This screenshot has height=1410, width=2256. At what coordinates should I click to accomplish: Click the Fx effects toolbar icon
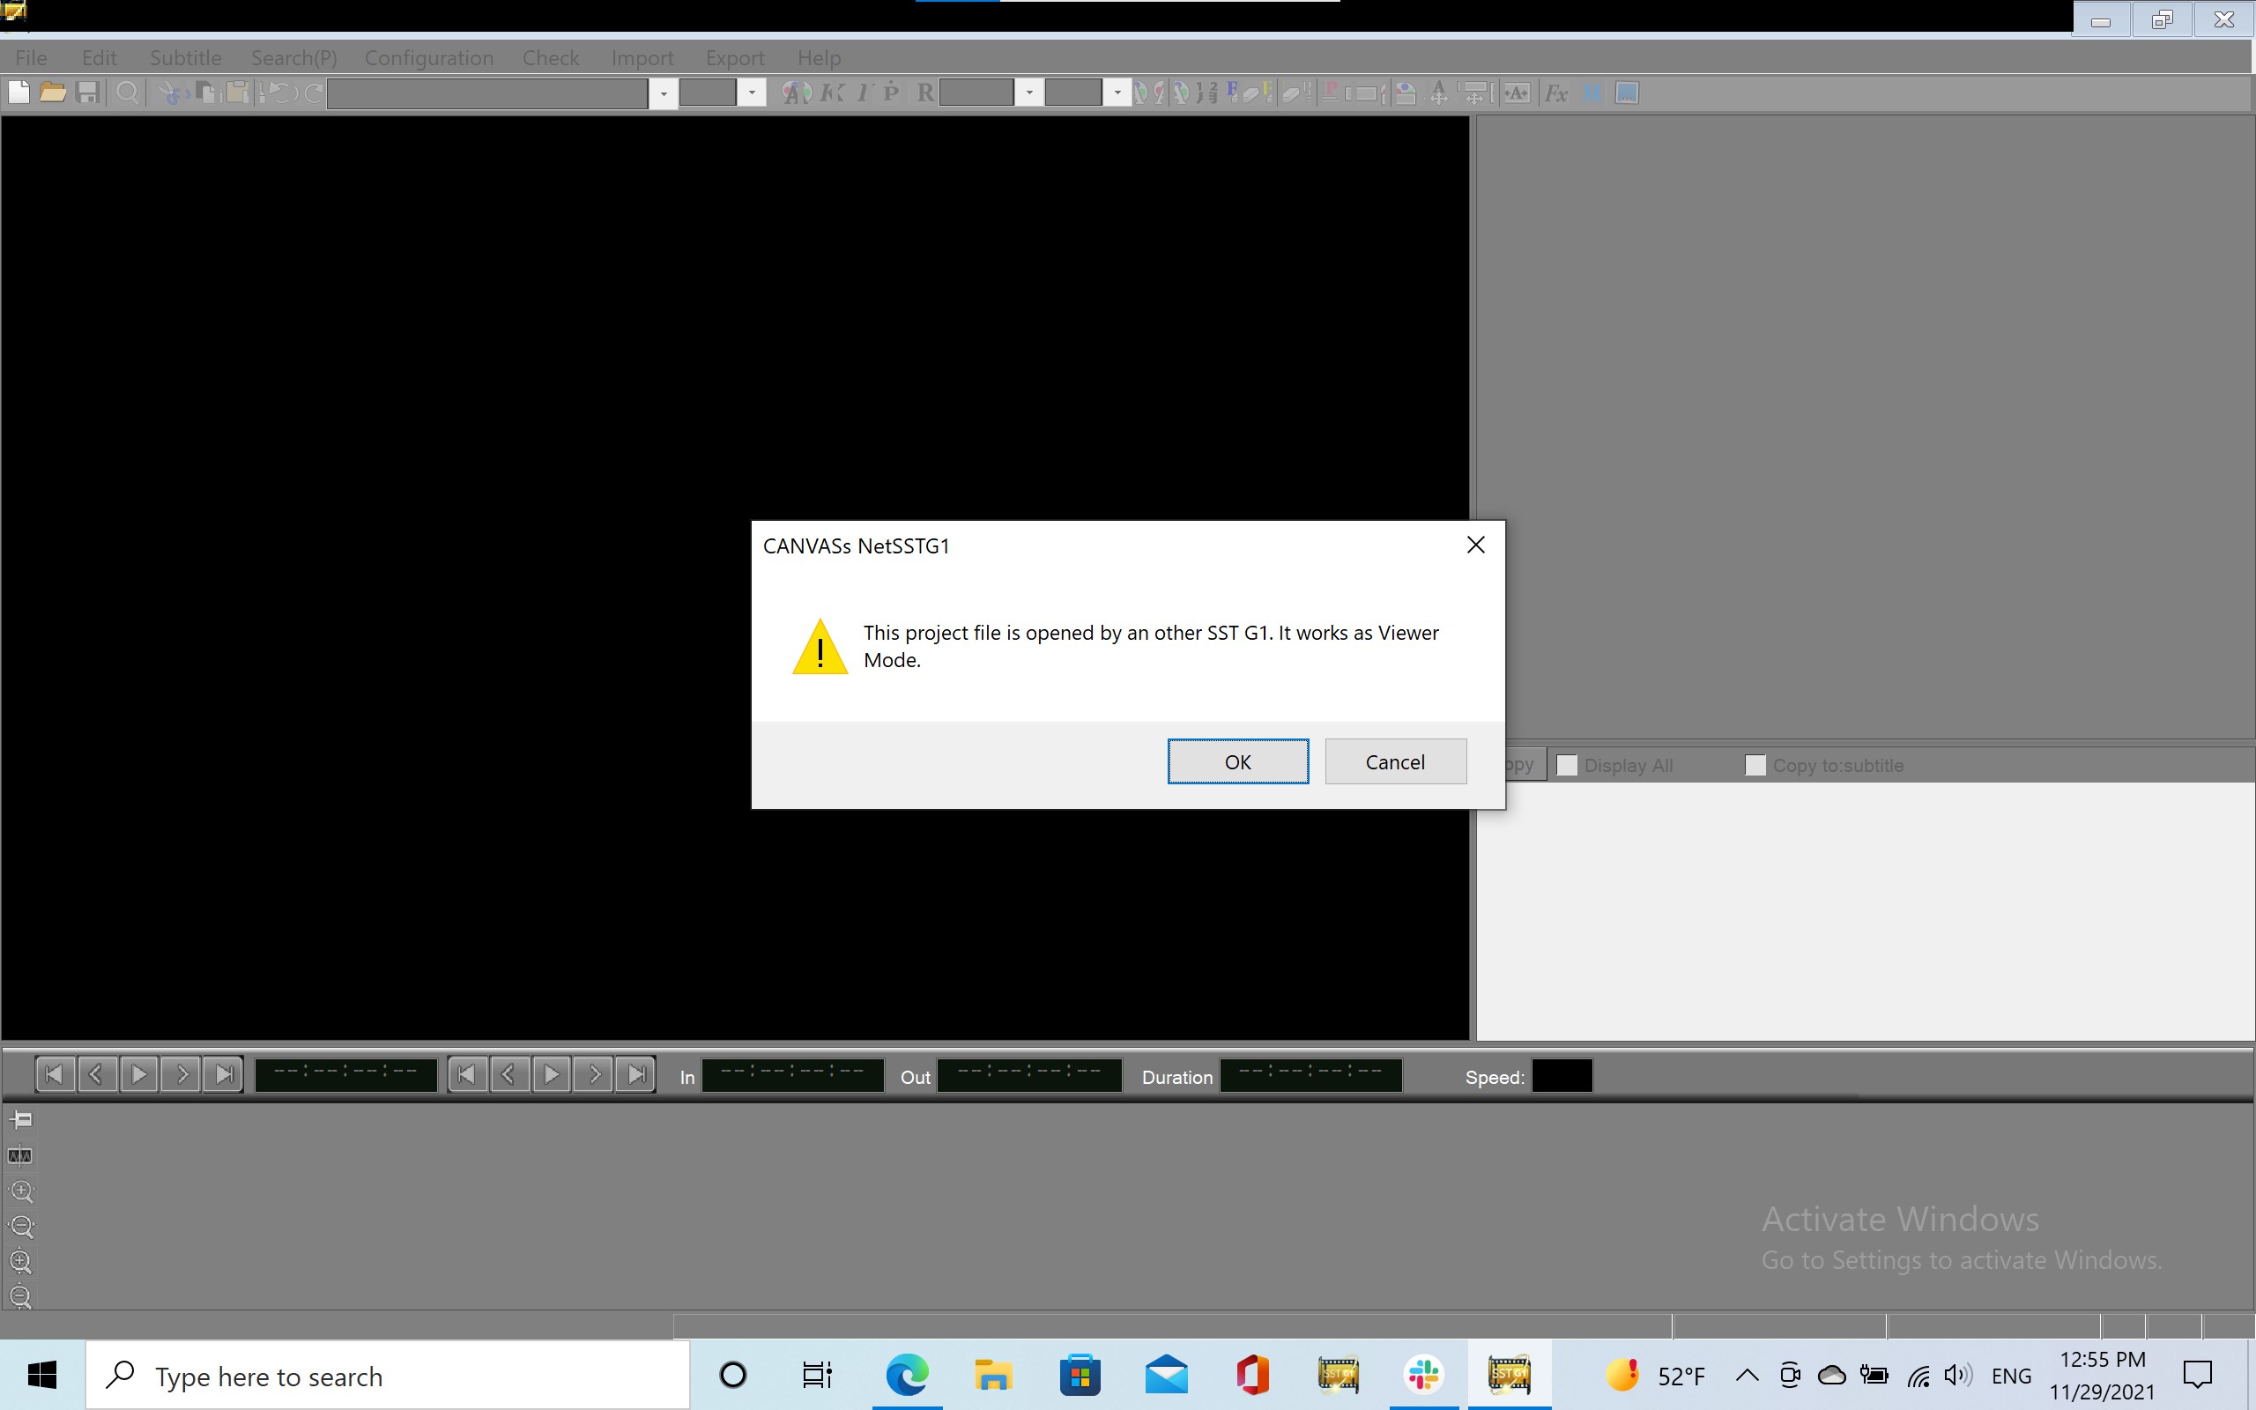pos(1556,93)
